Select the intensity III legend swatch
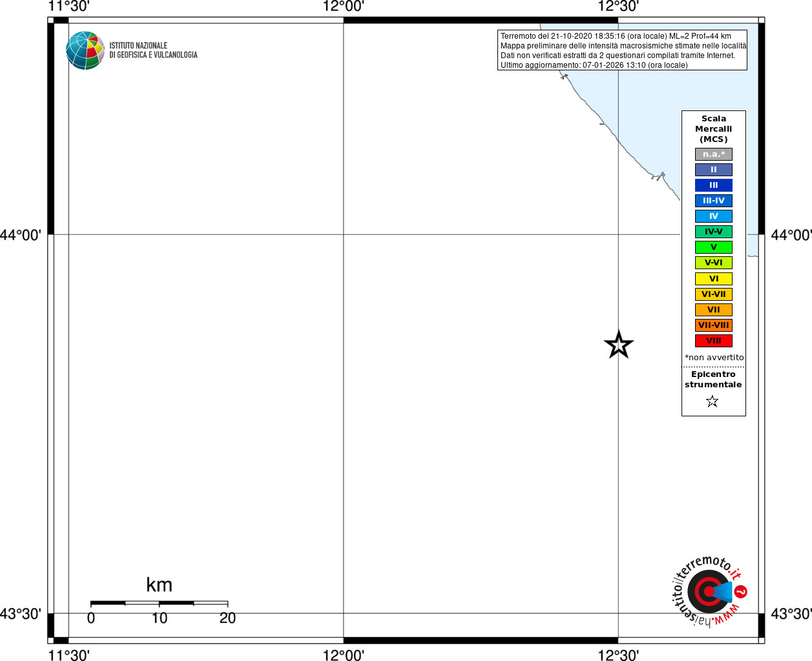The image size is (812, 661). 714,185
